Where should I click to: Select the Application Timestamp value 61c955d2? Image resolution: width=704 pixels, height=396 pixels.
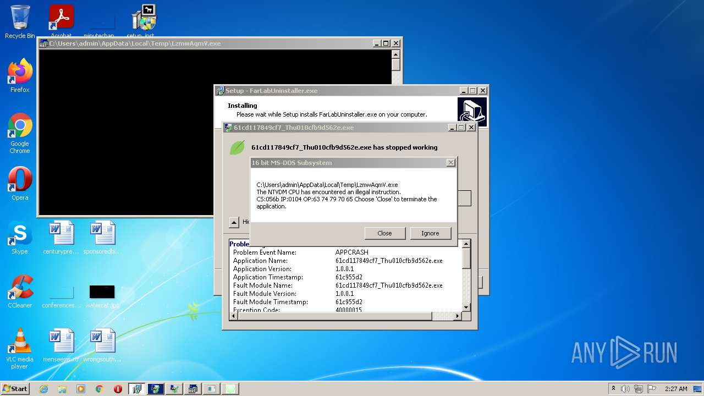(349, 277)
